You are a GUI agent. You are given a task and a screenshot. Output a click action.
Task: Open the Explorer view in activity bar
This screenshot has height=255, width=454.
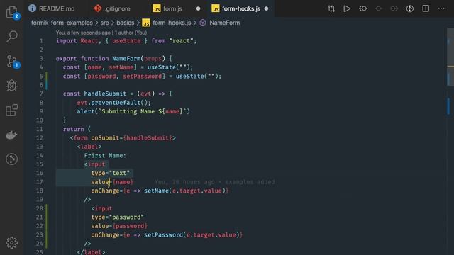tap(12, 12)
